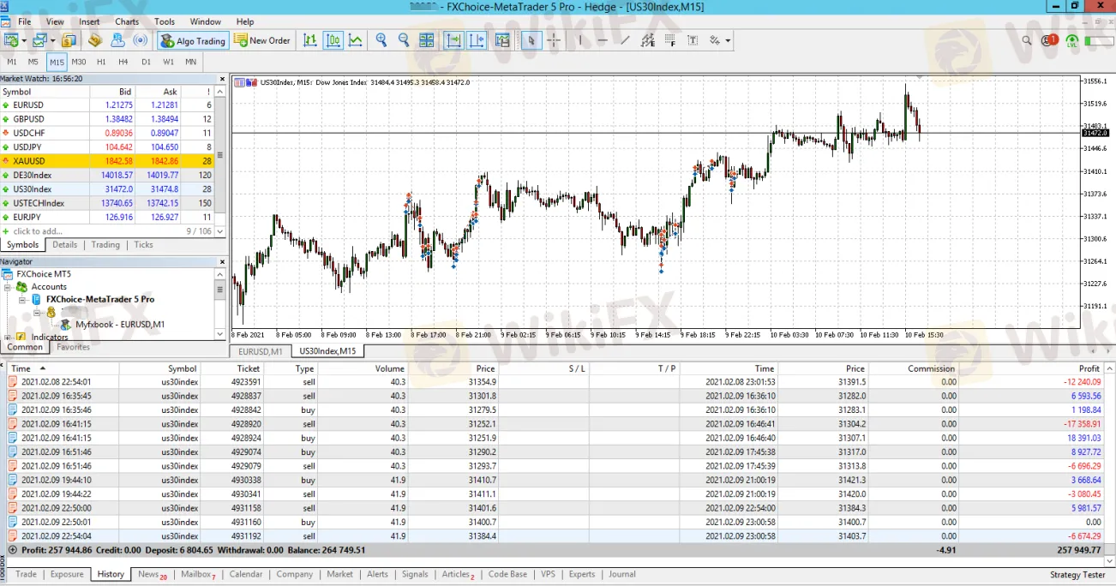
Task: Open the Journal tab
Action: click(x=622, y=574)
